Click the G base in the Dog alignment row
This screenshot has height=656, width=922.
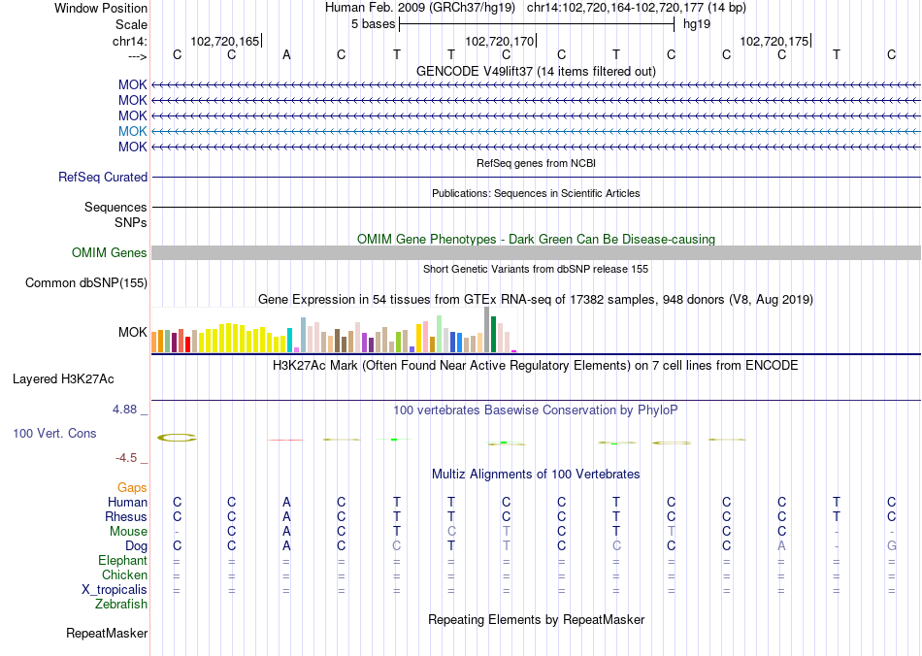click(x=891, y=546)
